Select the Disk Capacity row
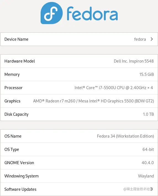The width and height of the screenshot is (158, 196). [x=79, y=114]
